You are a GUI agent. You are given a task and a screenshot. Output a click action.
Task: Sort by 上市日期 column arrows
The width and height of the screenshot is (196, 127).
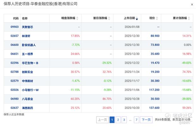pyautogui.click(x=137, y=18)
